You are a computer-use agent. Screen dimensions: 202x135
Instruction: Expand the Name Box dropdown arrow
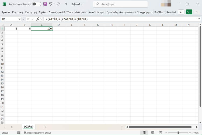[19, 19]
